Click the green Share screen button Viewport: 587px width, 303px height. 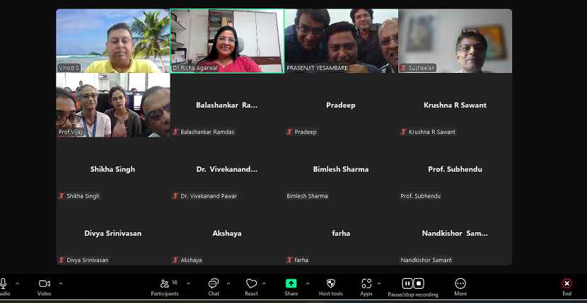[291, 283]
